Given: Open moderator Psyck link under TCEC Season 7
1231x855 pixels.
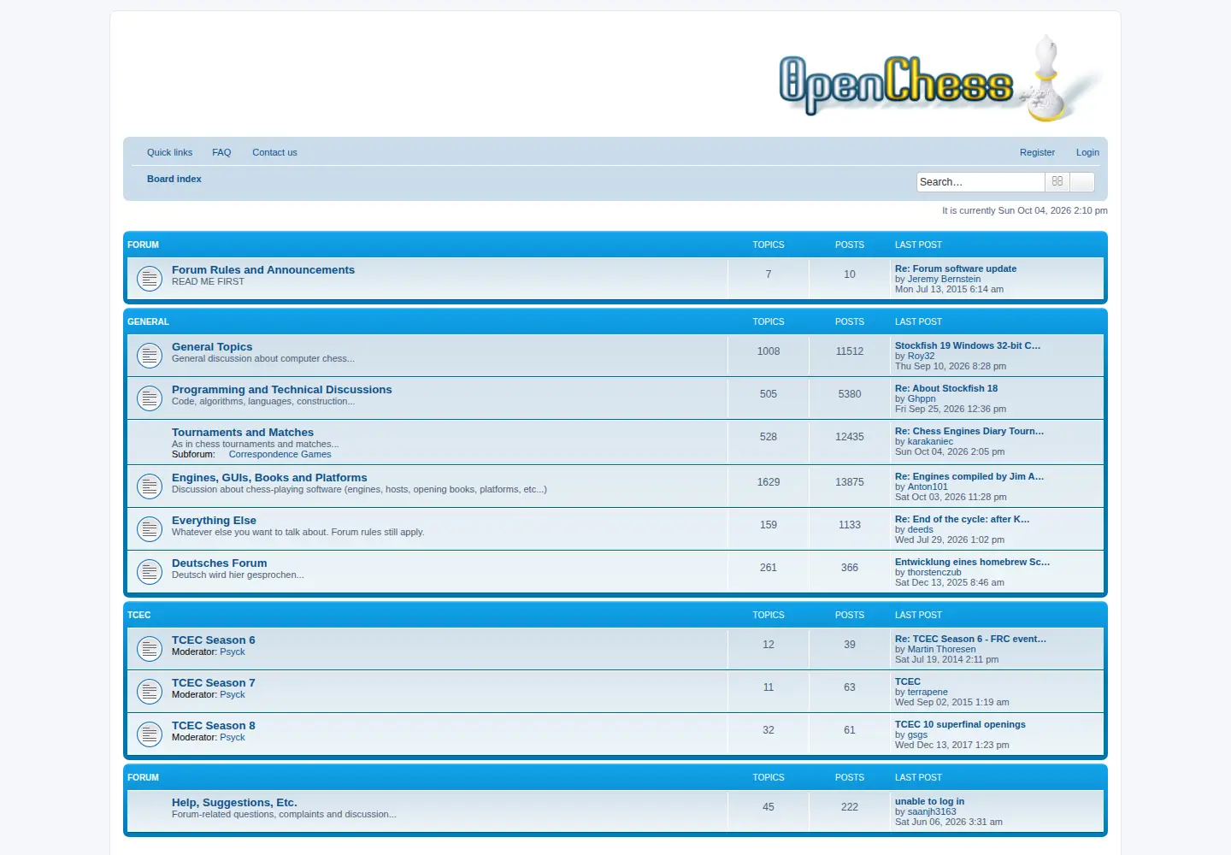Looking at the screenshot, I should tap(233, 694).
